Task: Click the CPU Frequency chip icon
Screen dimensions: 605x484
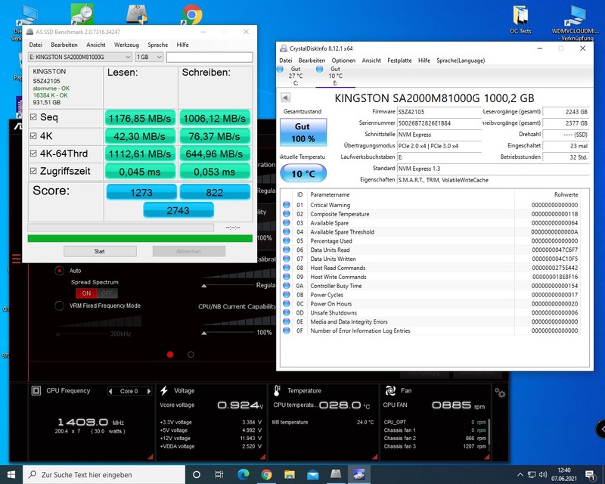Action: pyautogui.click(x=36, y=390)
